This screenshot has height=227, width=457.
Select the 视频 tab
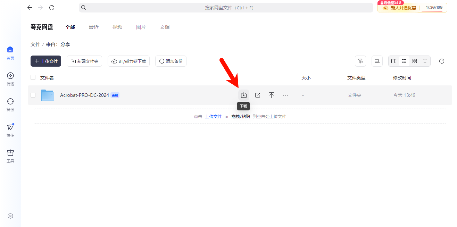(117, 27)
